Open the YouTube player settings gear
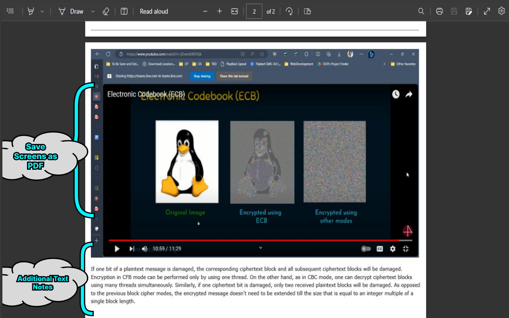 (393, 249)
